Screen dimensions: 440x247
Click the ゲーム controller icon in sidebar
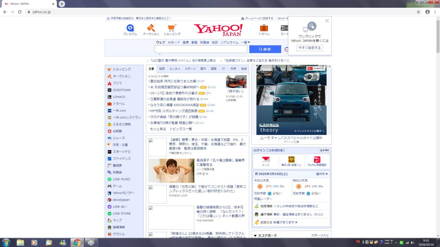click(x=109, y=186)
